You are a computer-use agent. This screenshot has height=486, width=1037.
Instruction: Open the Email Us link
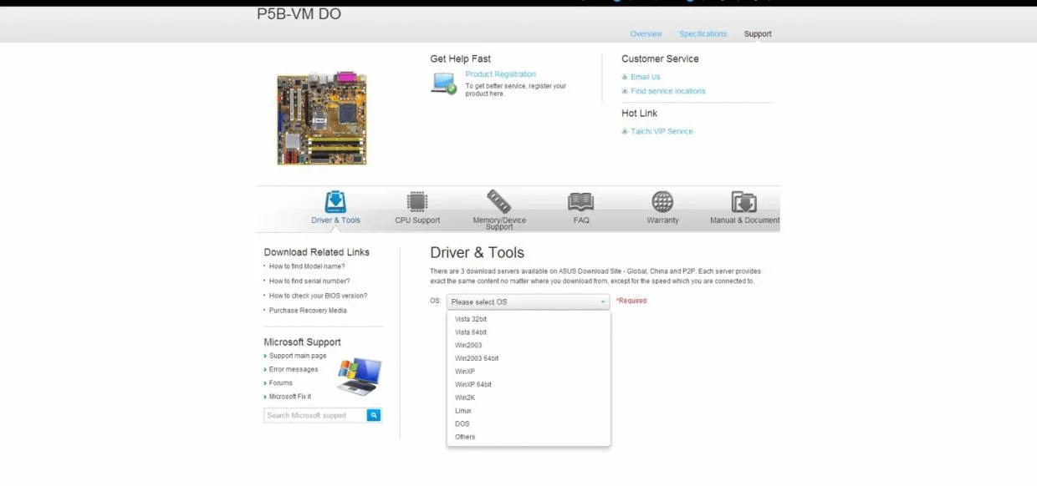click(x=646, y=77)
